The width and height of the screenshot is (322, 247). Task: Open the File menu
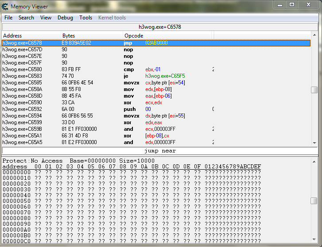click(x=8, y=18)
